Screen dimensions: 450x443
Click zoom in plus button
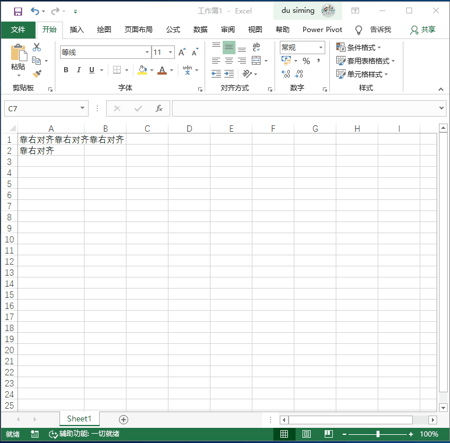coord(411,434)
